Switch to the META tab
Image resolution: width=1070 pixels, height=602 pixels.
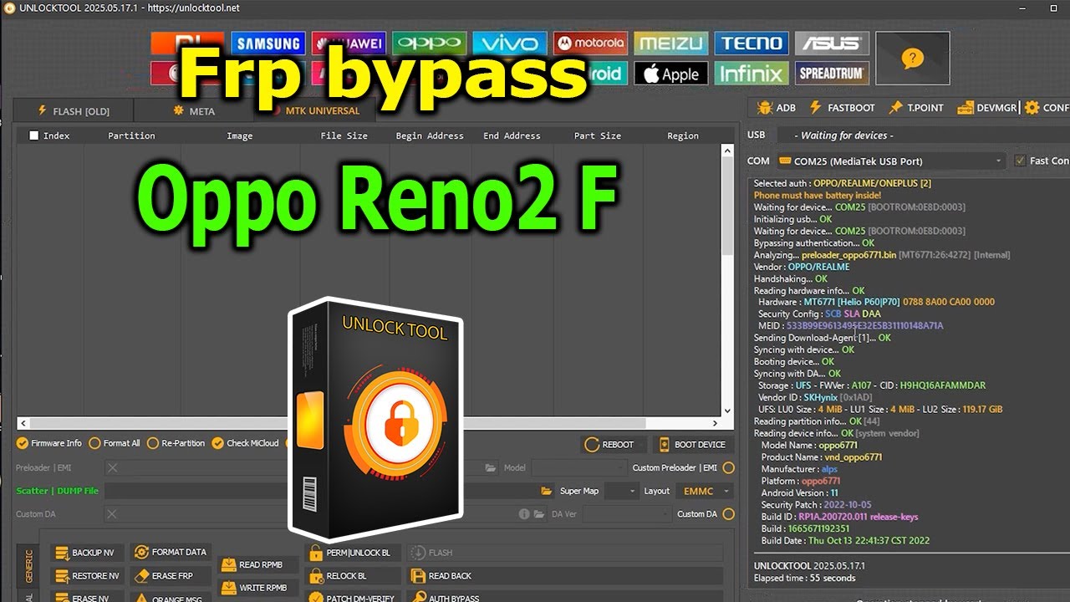194,110
